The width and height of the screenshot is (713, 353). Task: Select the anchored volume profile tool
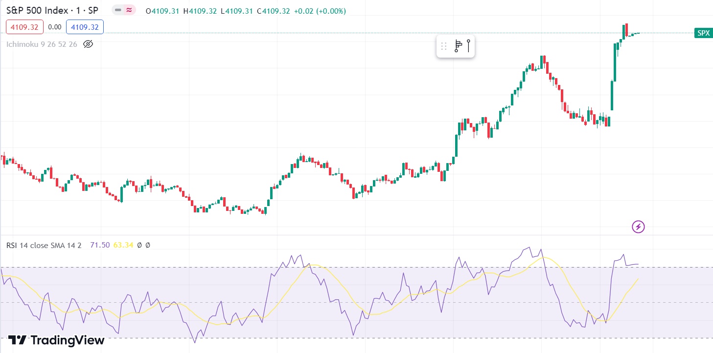point(458,46)
